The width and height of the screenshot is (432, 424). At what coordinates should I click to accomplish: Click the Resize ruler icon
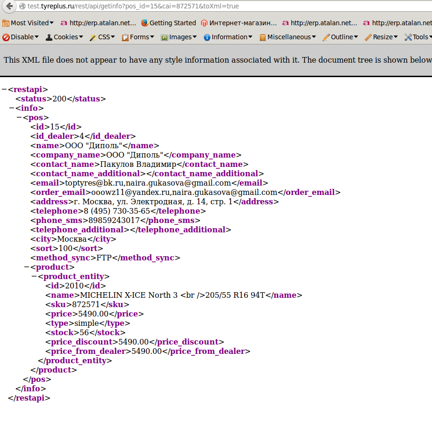368,37
